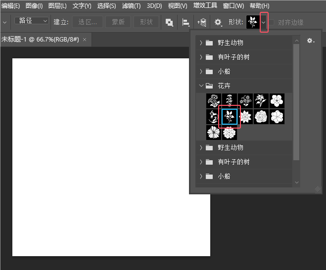Screen dimensions: 326x270
Task: Open the path arrangement stack icon
Action: 202,22
